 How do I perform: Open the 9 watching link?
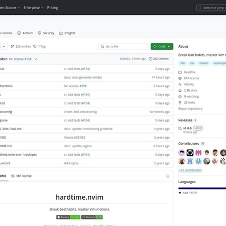pyautogui.click(x=191, y=96)
